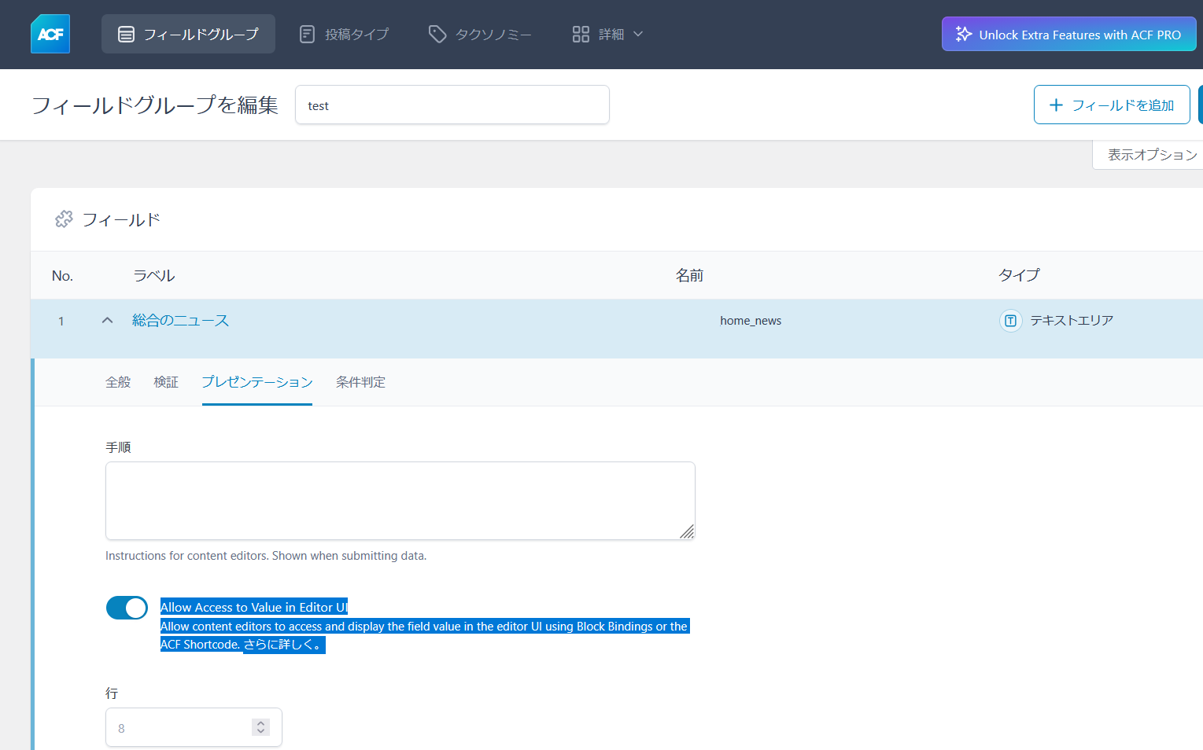Open the 表示オプション panel
Viewport: 1203px width, 750px height.
[1149, 154]
